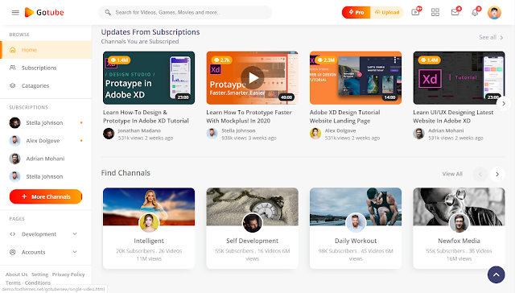
Task: Click the More Channels button
Action: tap(46, 196)
